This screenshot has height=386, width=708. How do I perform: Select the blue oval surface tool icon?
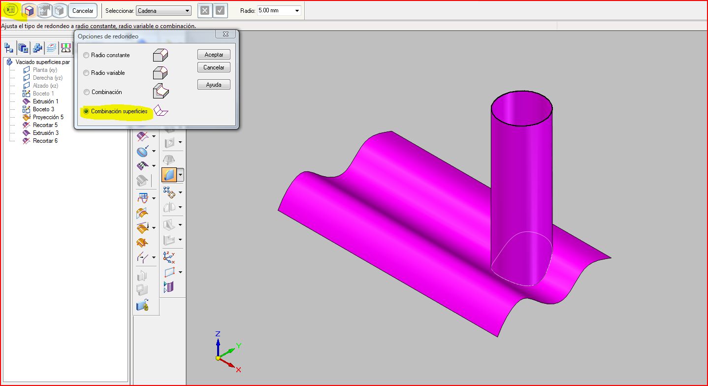[x=142, y=151]
